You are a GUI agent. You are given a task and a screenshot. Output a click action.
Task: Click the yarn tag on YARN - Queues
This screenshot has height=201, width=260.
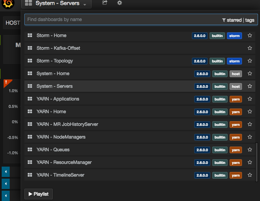coord(236,150)
